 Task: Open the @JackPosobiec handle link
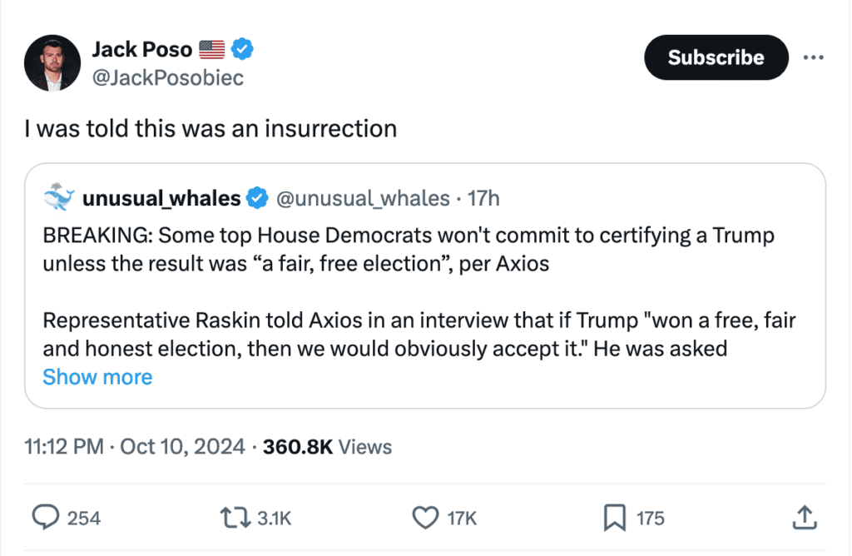point(167,77)
